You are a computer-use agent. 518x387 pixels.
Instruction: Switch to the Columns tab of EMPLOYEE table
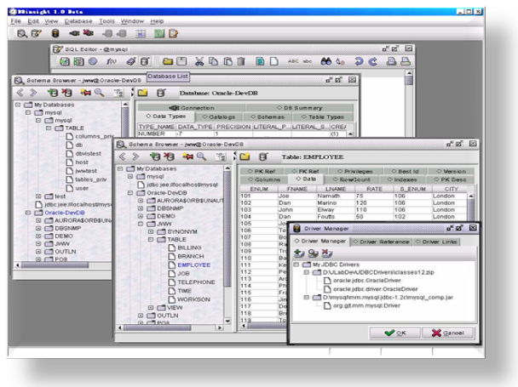coord(263,179)
